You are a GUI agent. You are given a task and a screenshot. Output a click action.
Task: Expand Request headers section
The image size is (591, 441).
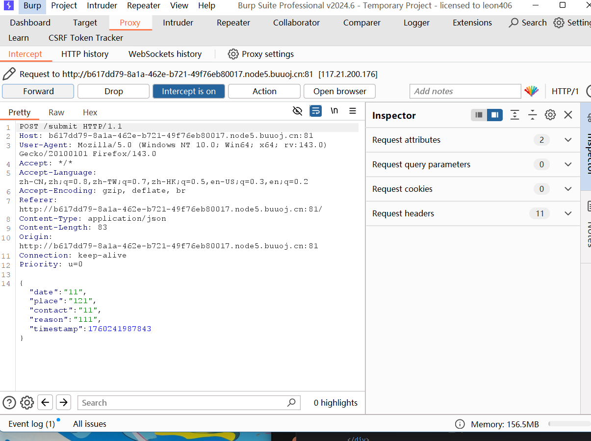(x=568, y=213)
